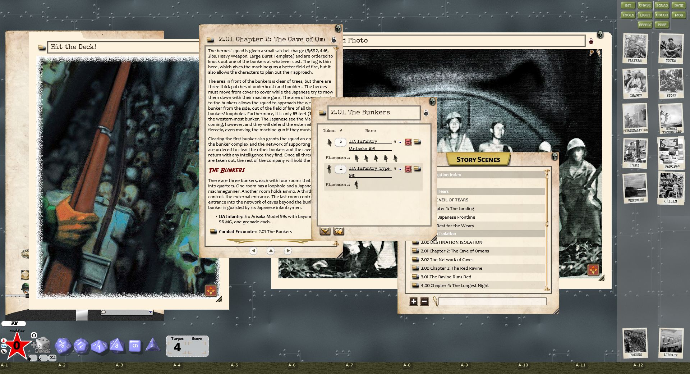690x374 pixels.
Task: Click the add-to-tracker arrow icon in Bunkers window
Action: click(x=325, y=232)
